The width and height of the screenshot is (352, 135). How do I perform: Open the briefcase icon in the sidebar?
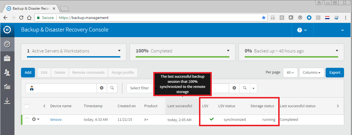pos(7,58)
